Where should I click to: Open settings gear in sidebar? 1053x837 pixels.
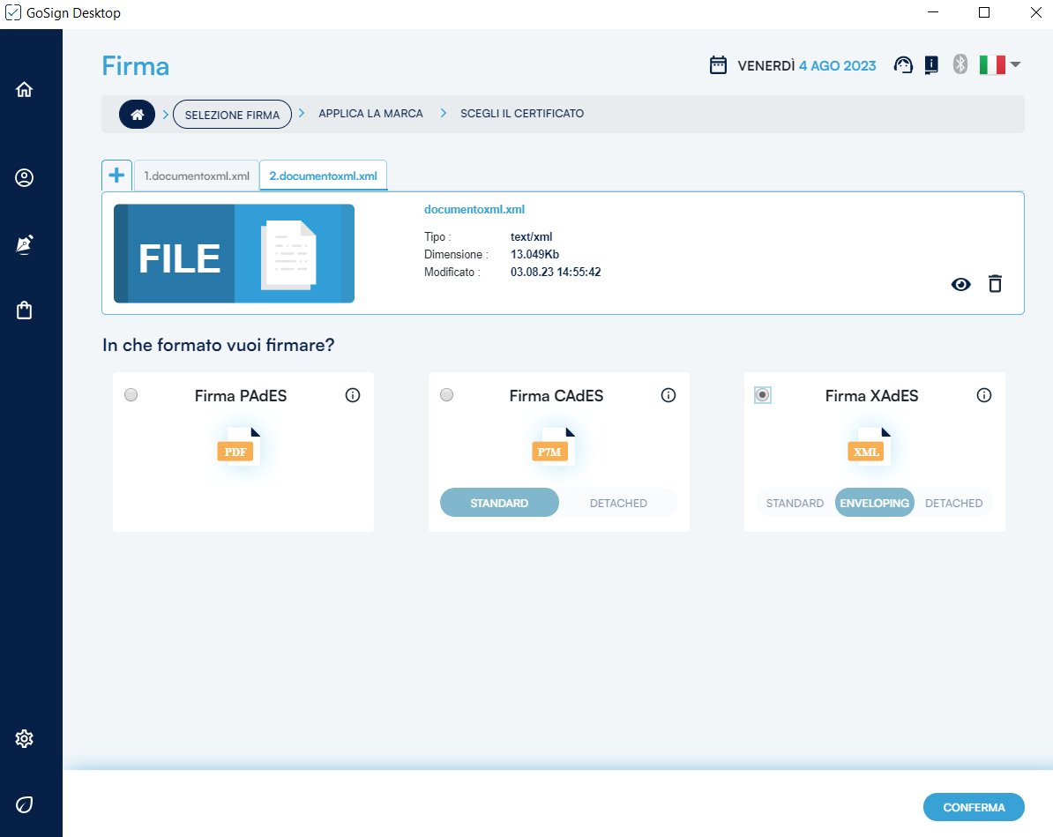pyautogui.click(x=25, y=738)
